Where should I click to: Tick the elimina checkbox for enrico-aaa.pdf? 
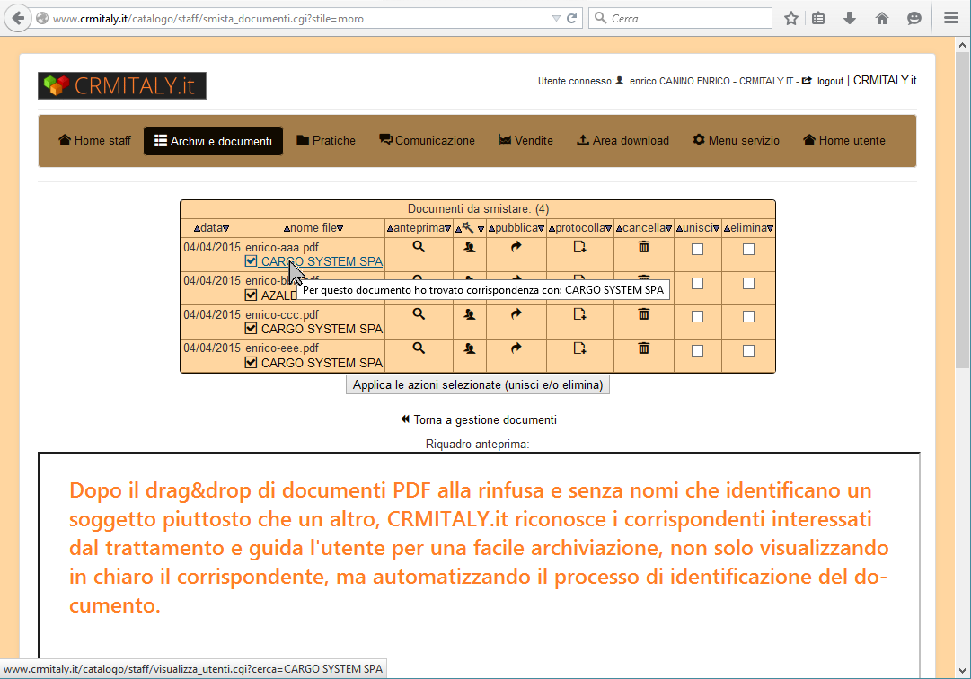[x=749, y=250]
